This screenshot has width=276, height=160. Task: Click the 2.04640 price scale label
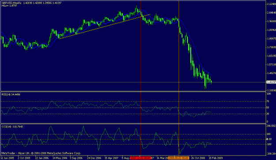click(272, 13)
